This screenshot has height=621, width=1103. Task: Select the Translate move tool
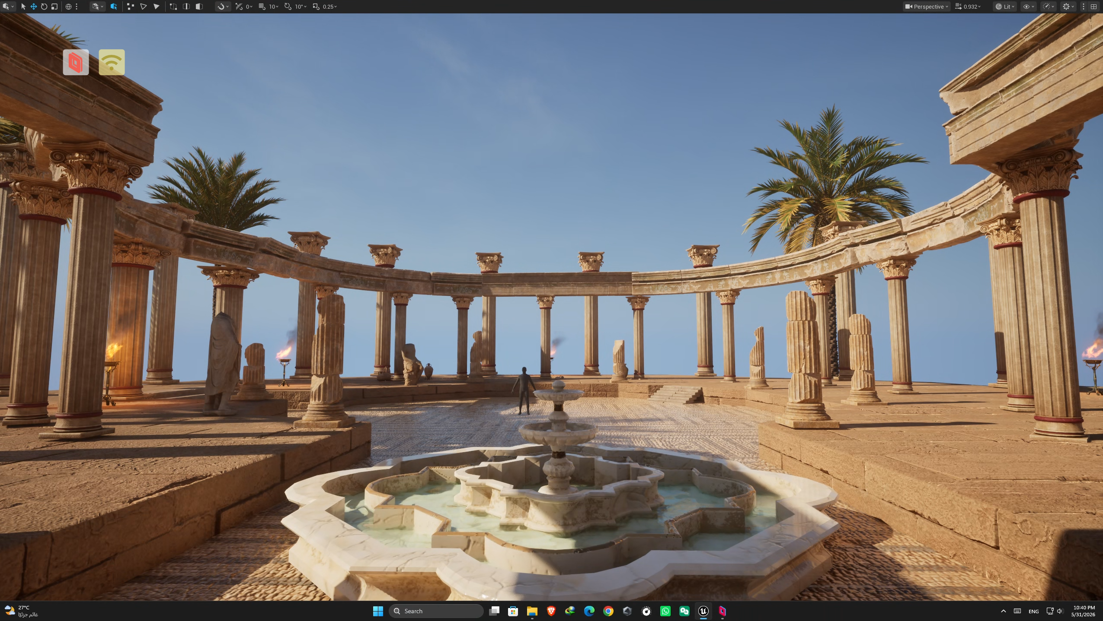[34, 6]
